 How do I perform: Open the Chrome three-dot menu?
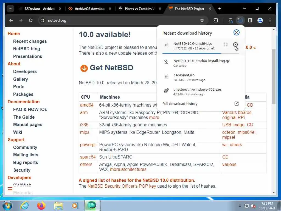(270, 20)
